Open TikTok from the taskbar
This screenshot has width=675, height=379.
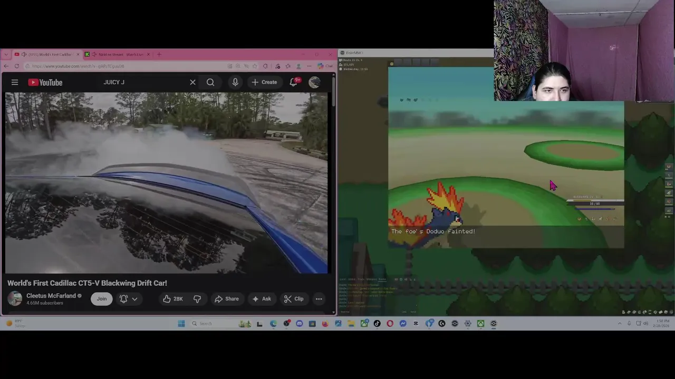pyautogui.click(x=377, y=324)
